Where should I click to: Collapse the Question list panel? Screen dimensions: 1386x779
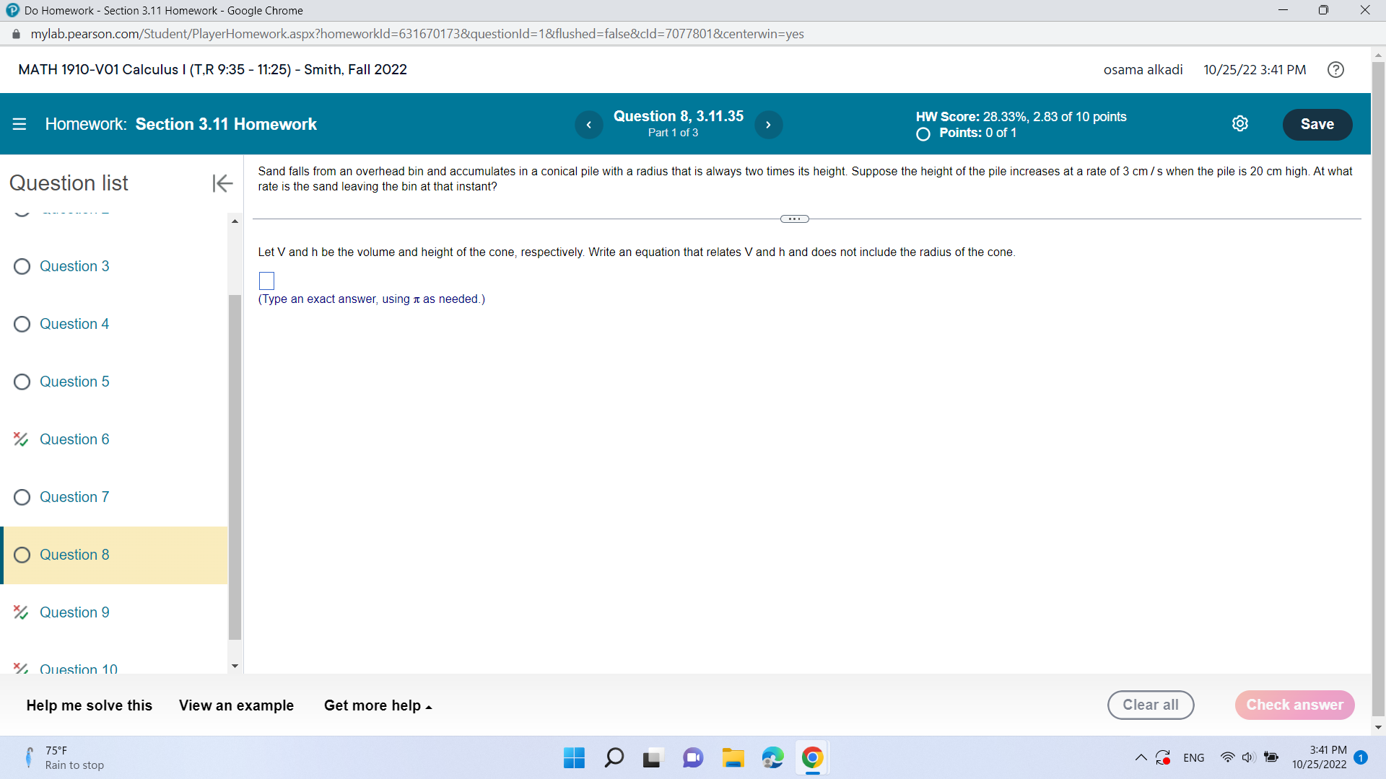[222, 183]
